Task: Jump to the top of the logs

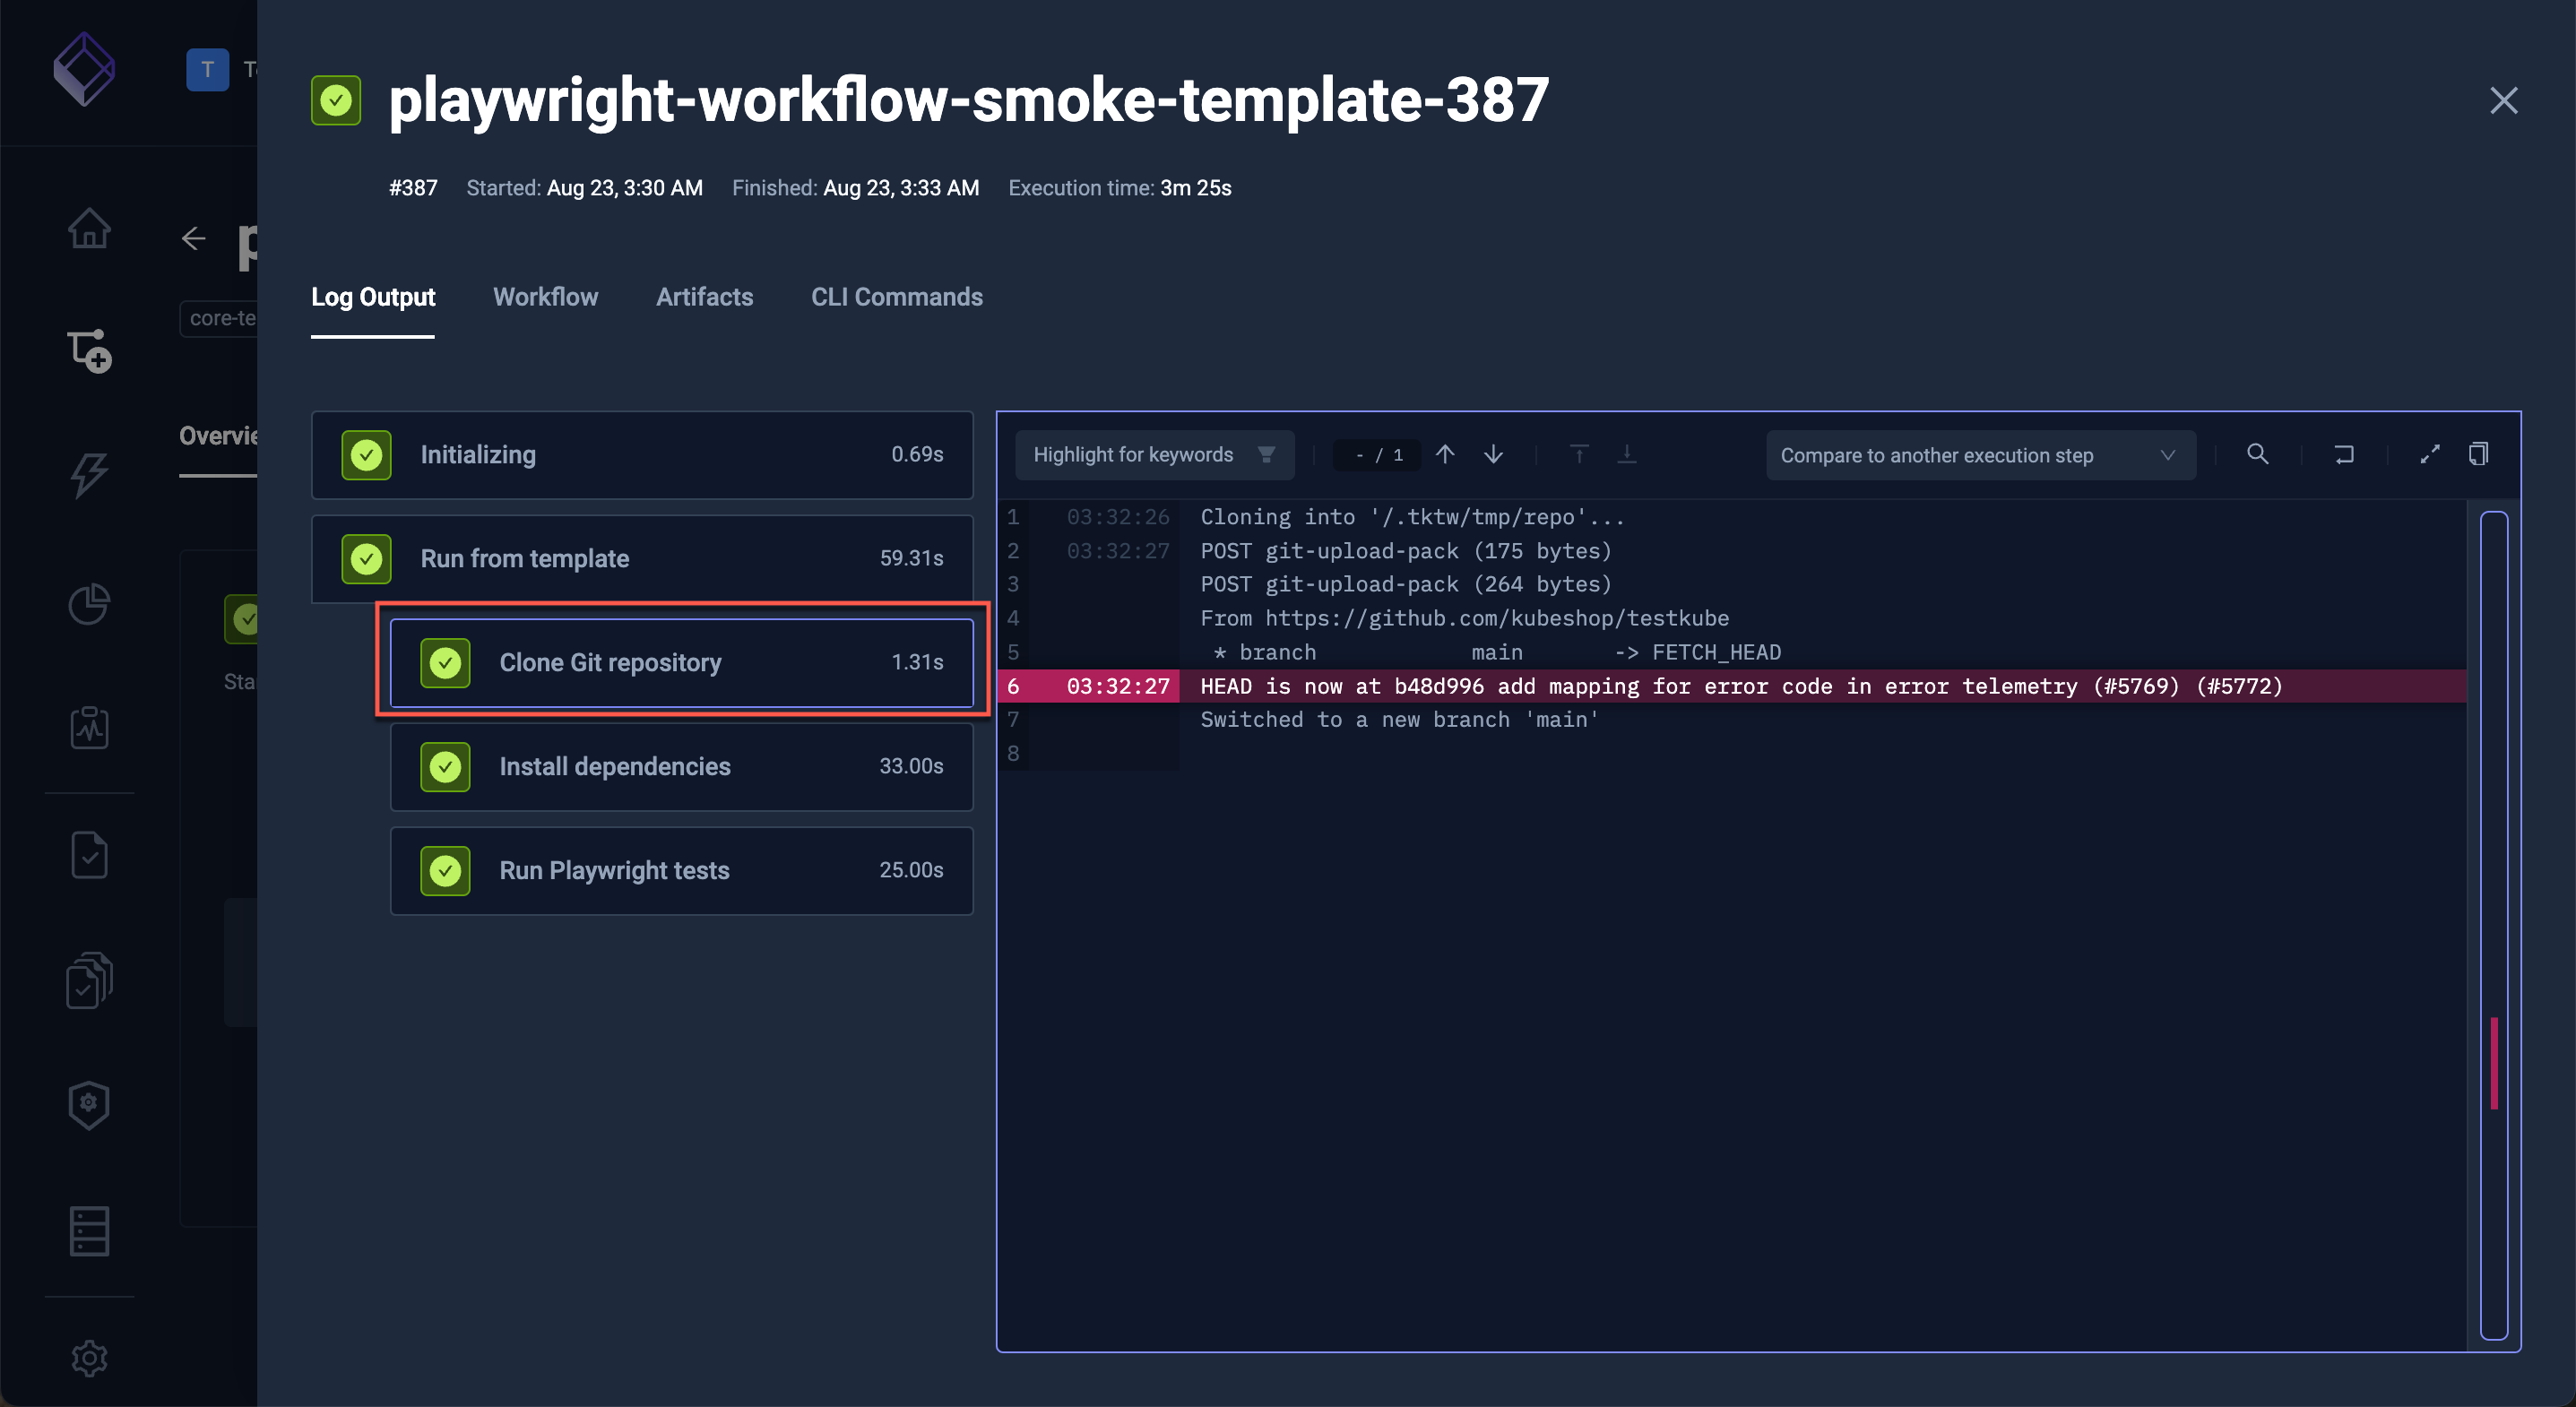Action: point(1578,454)
